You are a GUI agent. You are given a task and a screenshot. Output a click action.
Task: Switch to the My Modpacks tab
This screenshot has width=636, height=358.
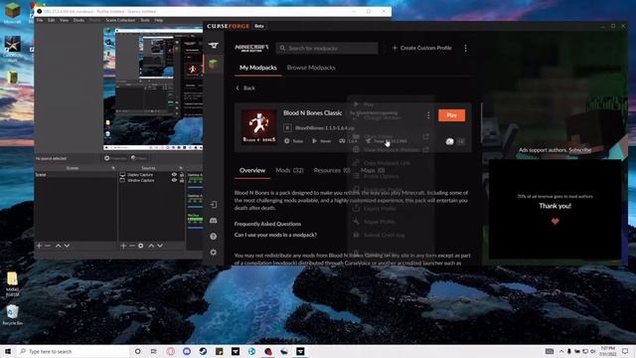click(x=258, y=68)
